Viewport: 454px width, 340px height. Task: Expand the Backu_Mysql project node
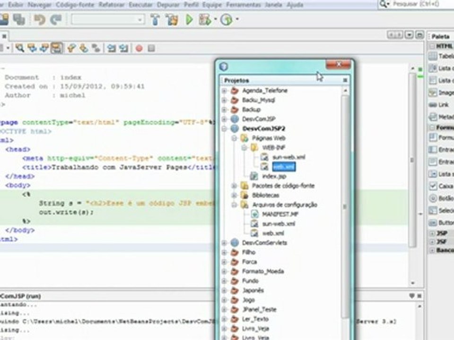[x=224, y=100]
